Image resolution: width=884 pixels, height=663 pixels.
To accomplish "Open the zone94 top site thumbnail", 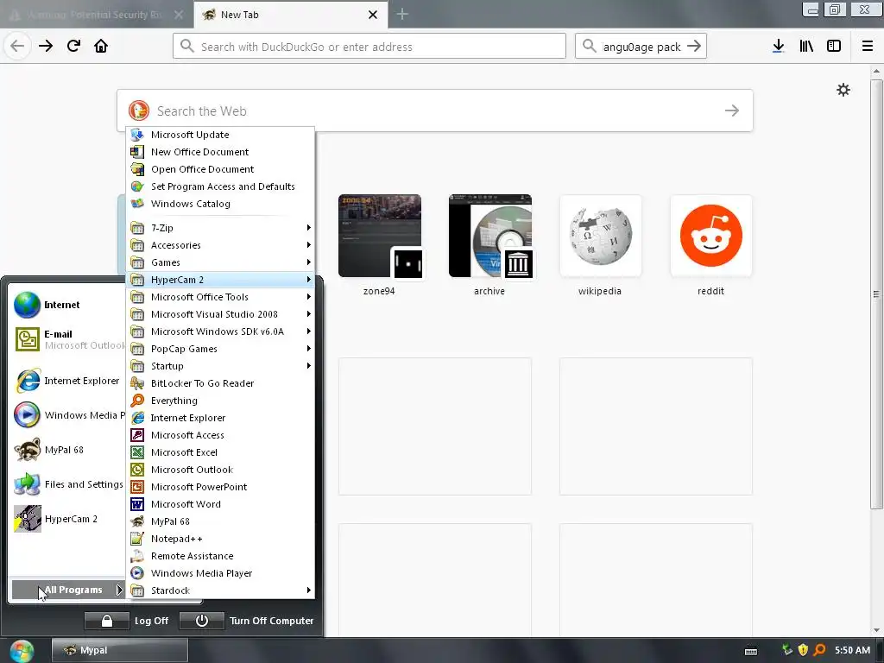I will [x=380, y=236].
